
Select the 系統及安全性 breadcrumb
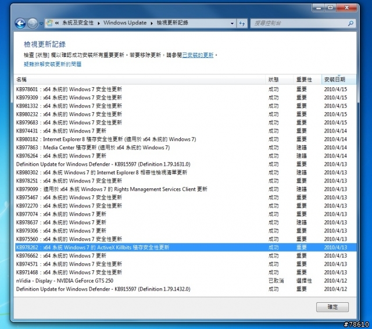(78, 23)
